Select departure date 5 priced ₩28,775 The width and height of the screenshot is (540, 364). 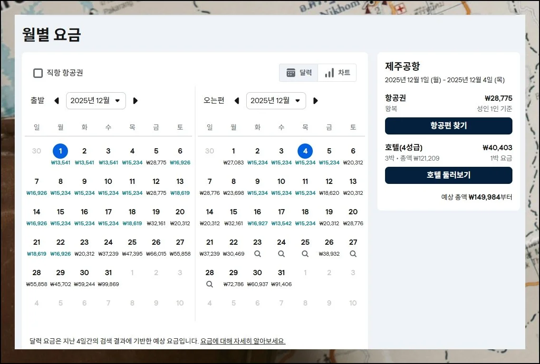[156, 155]
